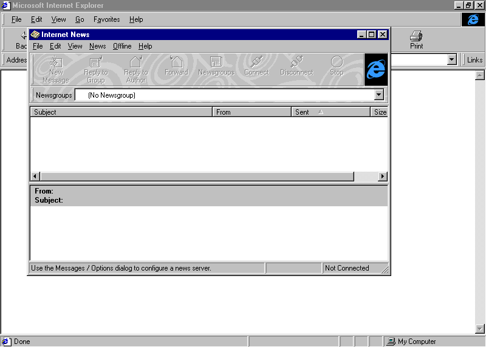Screen dimensions: 486x347
Task: Click message preview pane body
Action: point(209,234)
